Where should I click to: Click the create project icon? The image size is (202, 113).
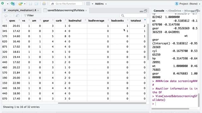pos(13,4)
